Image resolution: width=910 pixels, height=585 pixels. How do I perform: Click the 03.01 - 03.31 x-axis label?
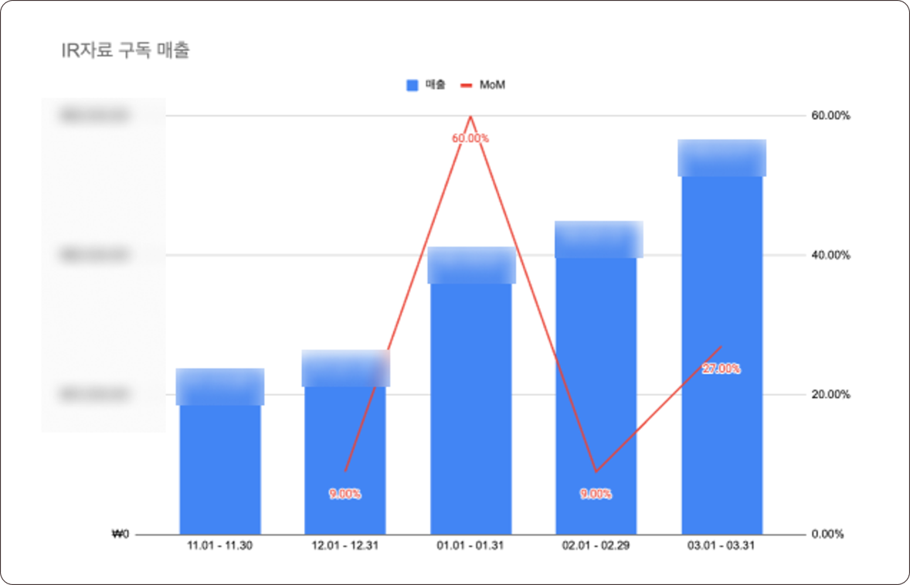pos(721,546)
